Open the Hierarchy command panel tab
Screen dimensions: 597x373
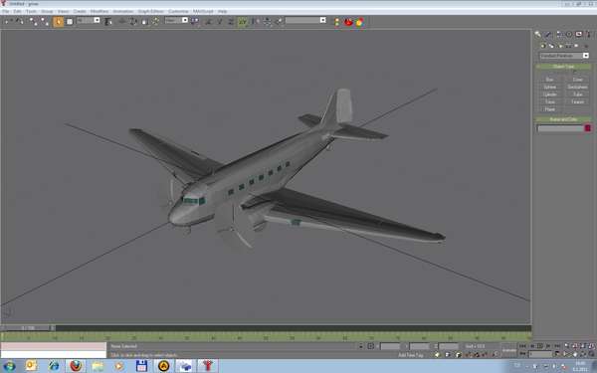pos(559,34)
